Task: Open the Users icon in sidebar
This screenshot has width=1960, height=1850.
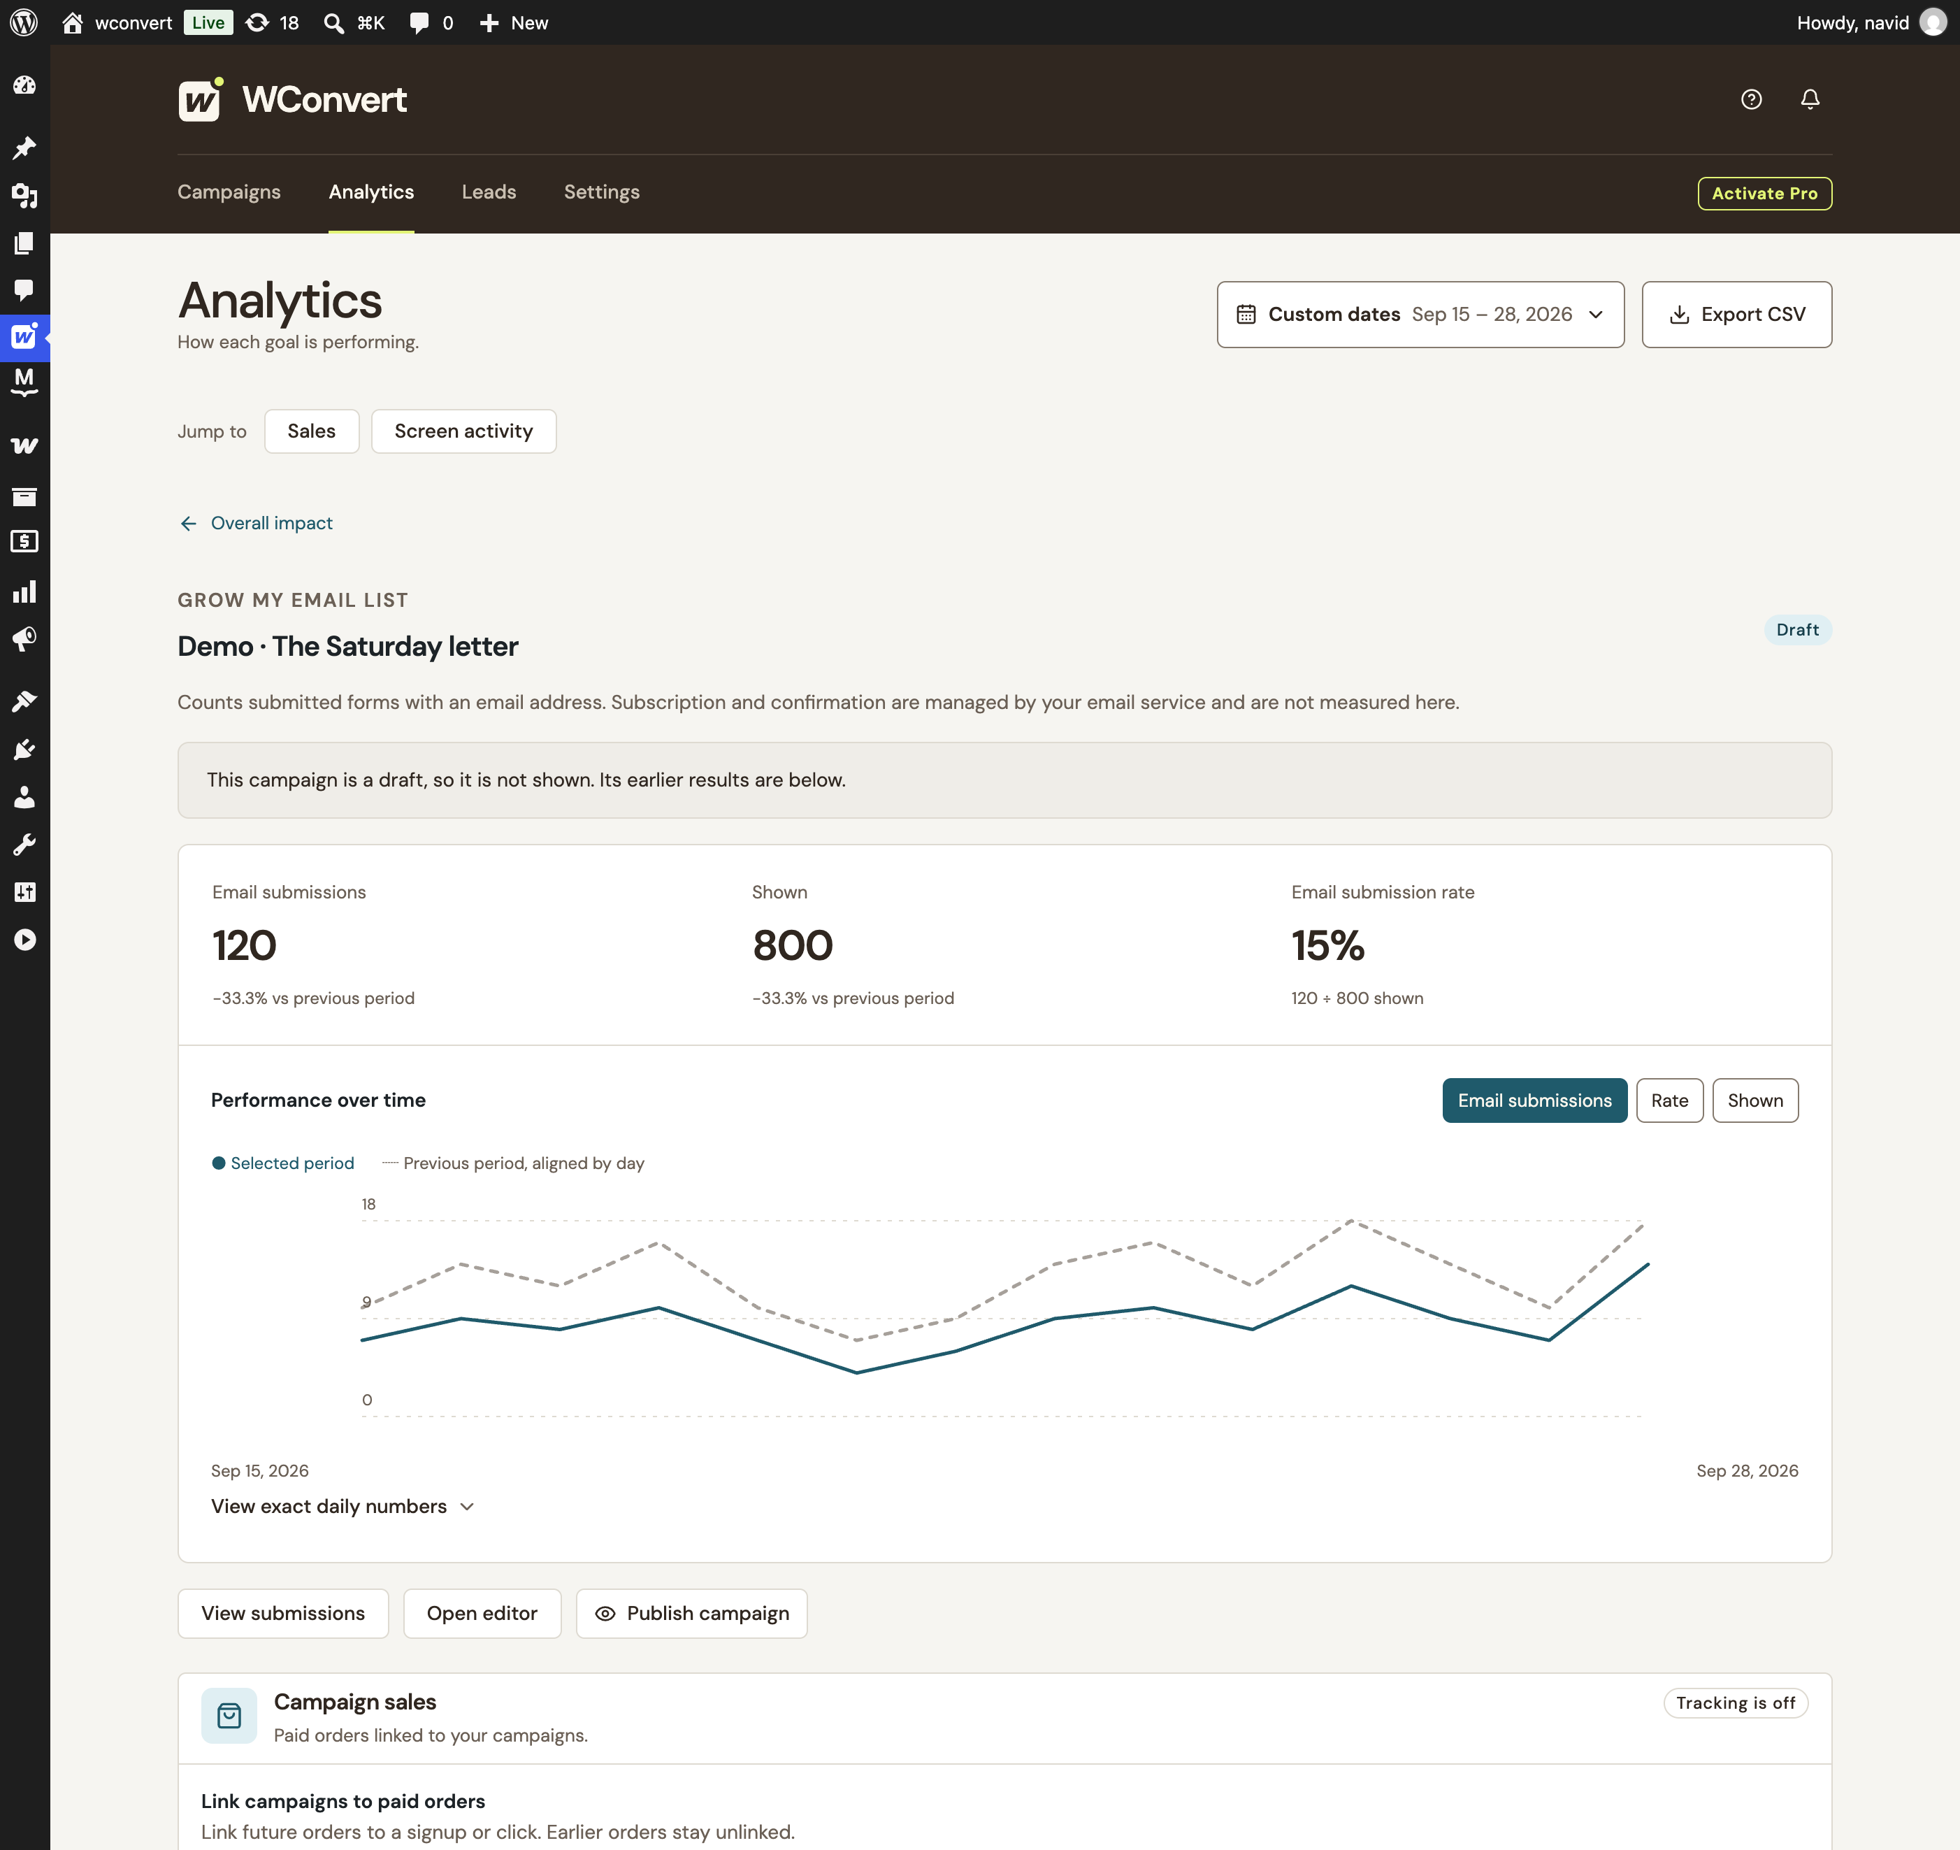Action: (24, 797)
